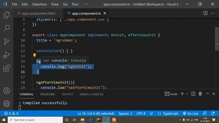Image resolution: width=219 pixels, height=123 pixels.
Task: Click the Compiled successfully terminal message
Action: (x=46, y=103)
